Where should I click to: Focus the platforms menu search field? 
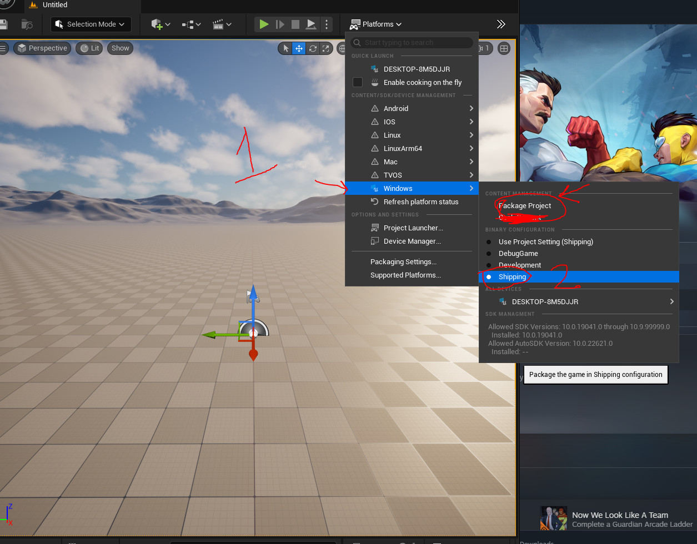412,43
